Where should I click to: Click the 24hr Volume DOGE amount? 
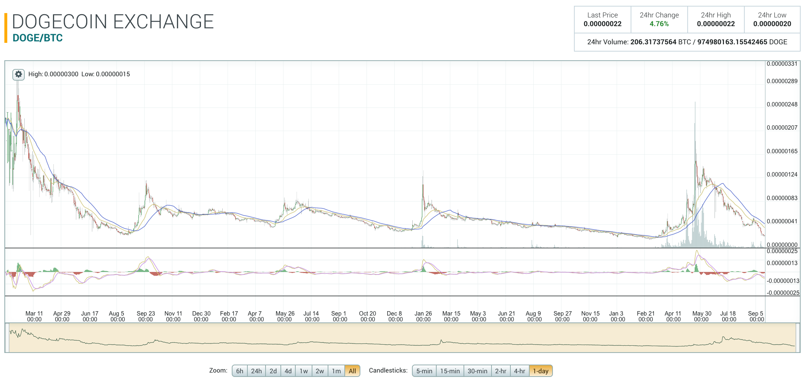coord(732,42)
